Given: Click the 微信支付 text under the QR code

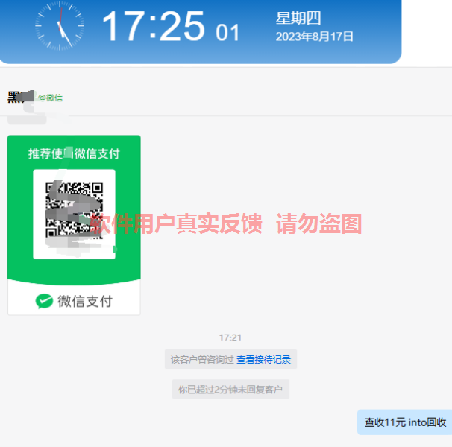Looking at the screenshot, I should click(x=85, y=301).
